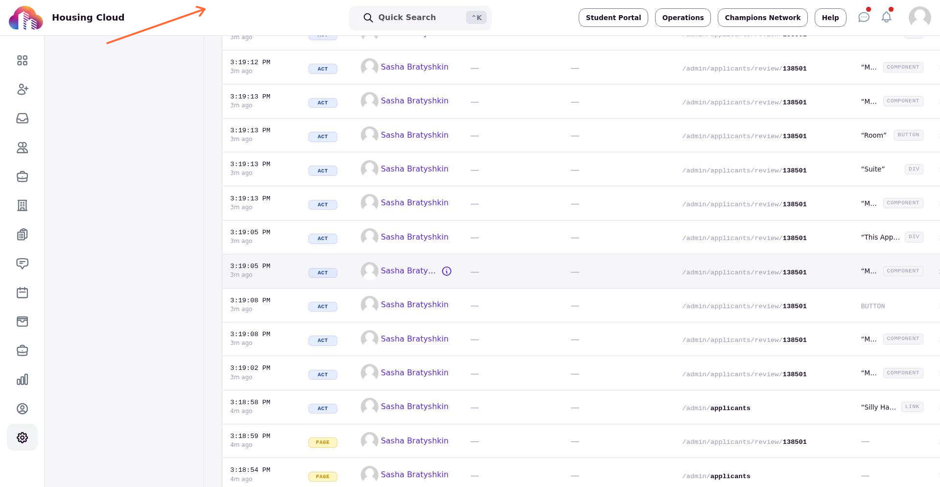The width and height of the screenshot is (940, 487).
Task: Click PAGE badge in the 3:18:59 PM row
Action: [x=323, y=442]
